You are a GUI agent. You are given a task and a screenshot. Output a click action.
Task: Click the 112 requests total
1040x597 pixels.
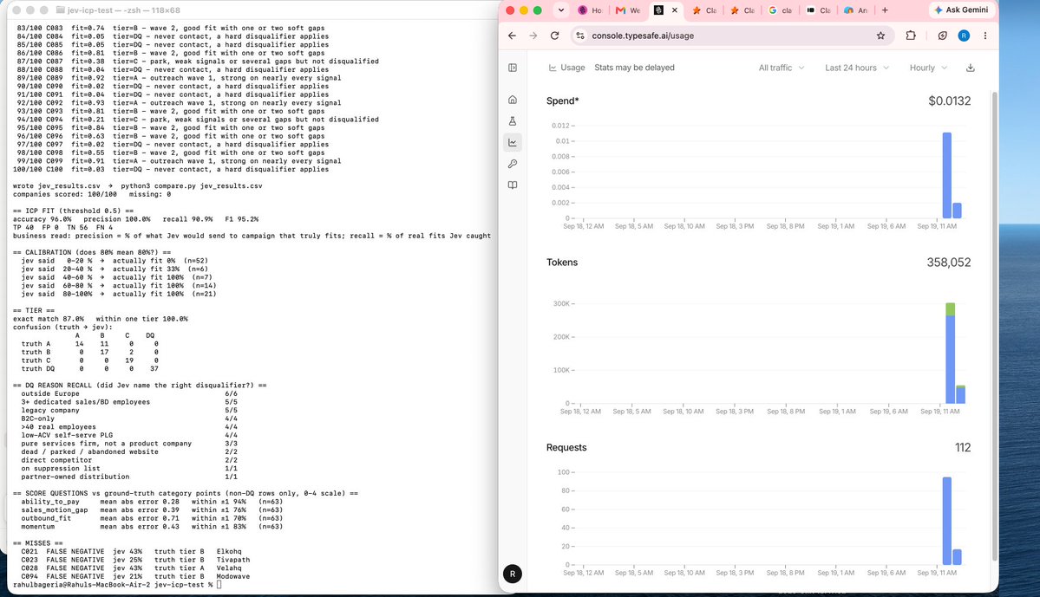coord(963,447)
